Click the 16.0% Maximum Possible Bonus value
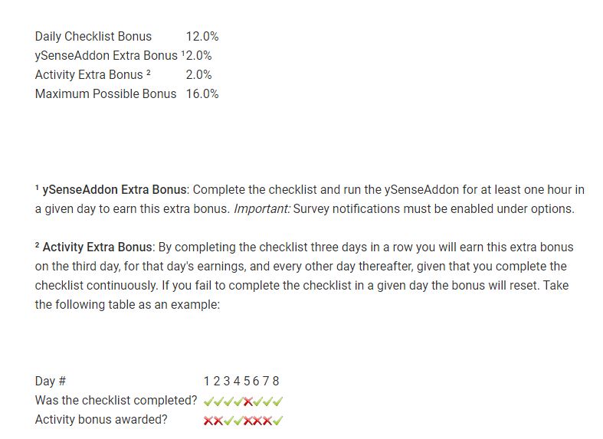The image size is (603, 439). [x=202, y=93]
